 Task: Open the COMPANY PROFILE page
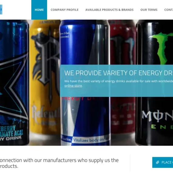pyautogui.click(x=65, y=10)
